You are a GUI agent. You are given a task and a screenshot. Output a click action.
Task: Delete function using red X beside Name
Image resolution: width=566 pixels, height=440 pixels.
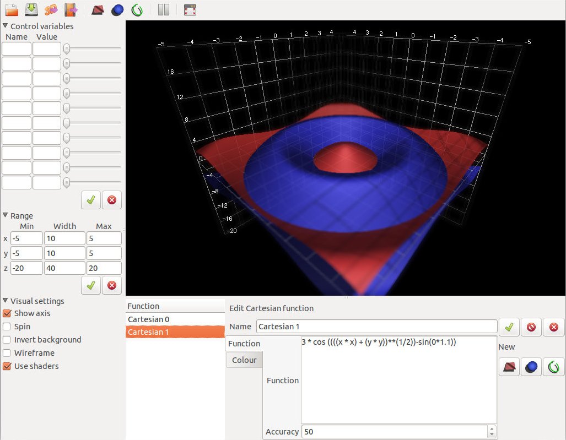point(554,327)
